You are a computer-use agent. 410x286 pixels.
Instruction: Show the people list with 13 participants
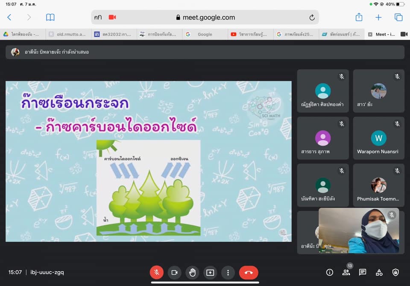pos(346,272)
